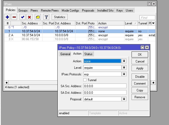Screen dimensions: 169x125
Task: Open the column selector arrow in table header
Action: [153, 23]
